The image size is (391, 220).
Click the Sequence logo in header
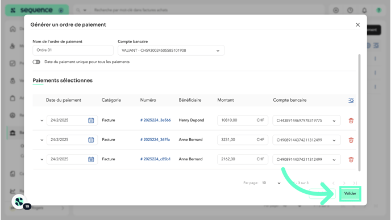click(x=36, y=10)
